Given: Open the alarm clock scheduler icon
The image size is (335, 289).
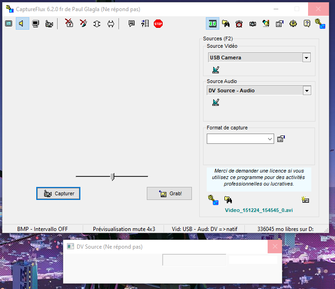Looking at the screenshot, I should (239, 24).
